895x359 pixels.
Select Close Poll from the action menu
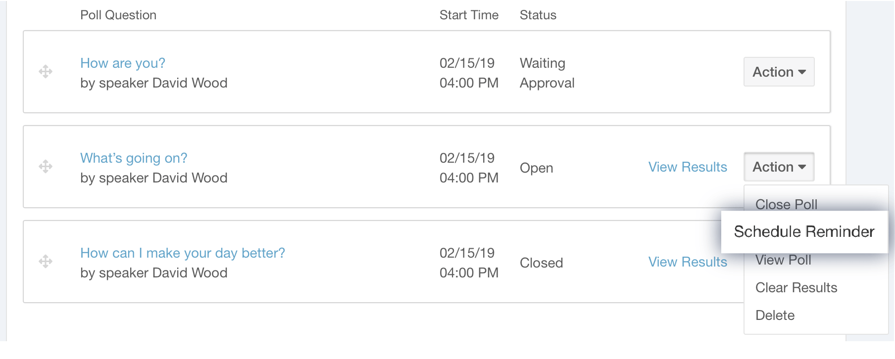click(786, 204)
